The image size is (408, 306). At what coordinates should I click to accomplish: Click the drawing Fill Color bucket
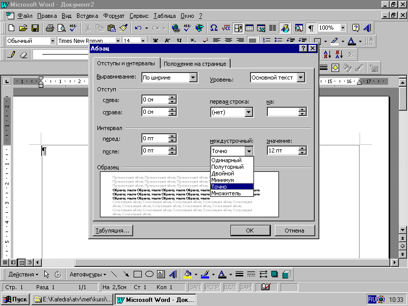pos(188,274)
